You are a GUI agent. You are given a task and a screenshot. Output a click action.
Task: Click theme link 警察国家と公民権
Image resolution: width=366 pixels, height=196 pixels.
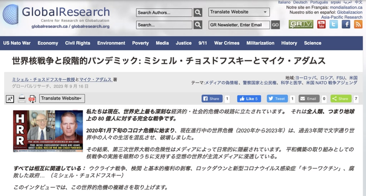pyautogui.click(x=259, y=83)
